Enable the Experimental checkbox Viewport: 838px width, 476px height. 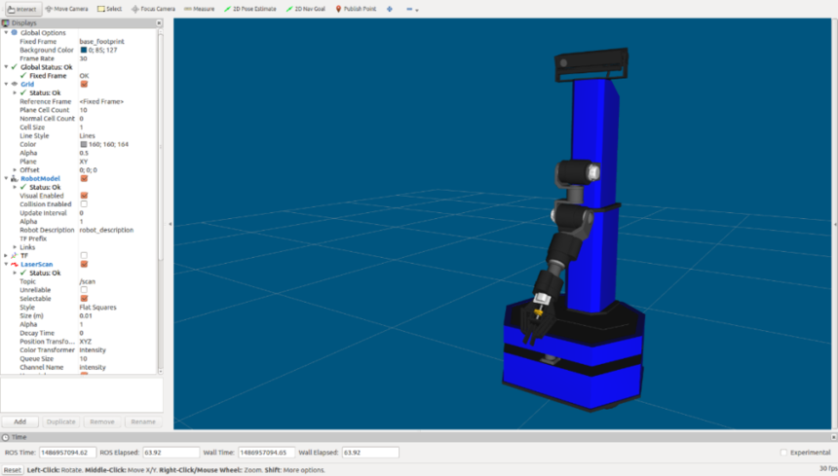783,453
